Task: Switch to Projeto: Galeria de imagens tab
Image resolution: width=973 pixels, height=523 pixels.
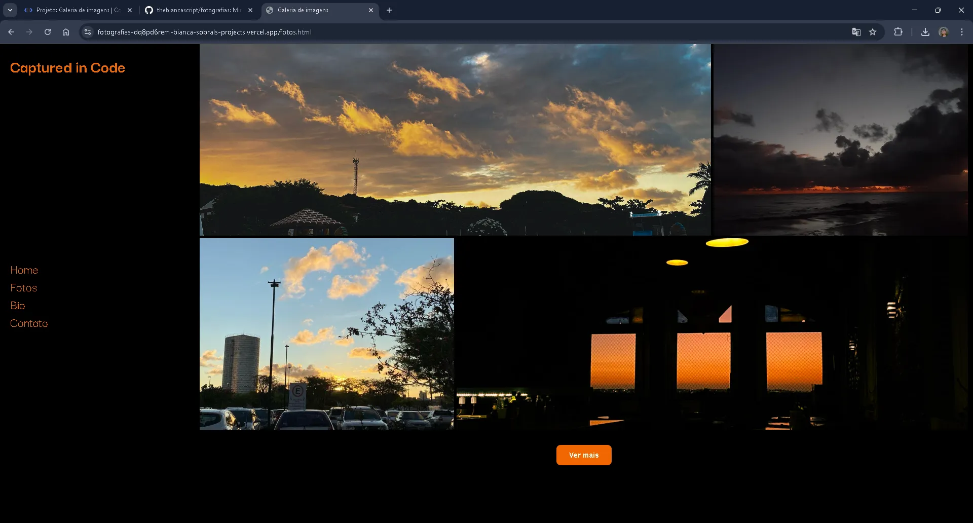Action: pyautogui.click(x=76, y=10)
